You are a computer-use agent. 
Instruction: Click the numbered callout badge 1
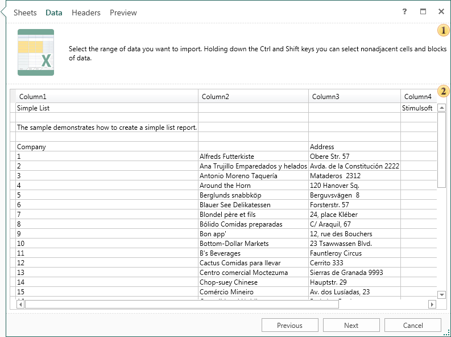pos(443,30)
